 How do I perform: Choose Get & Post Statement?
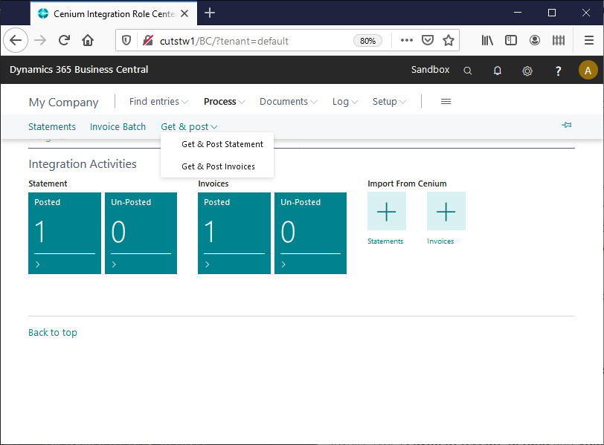coord(222,144)
